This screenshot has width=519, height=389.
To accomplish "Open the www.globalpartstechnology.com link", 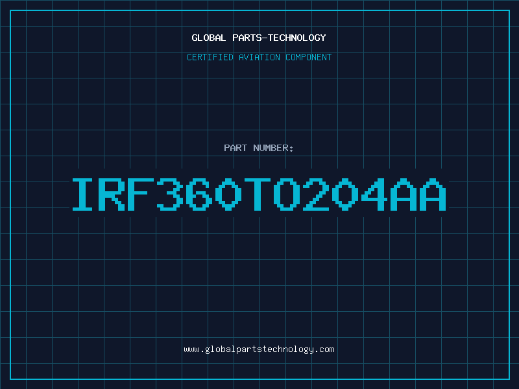I will click(259, 349).
